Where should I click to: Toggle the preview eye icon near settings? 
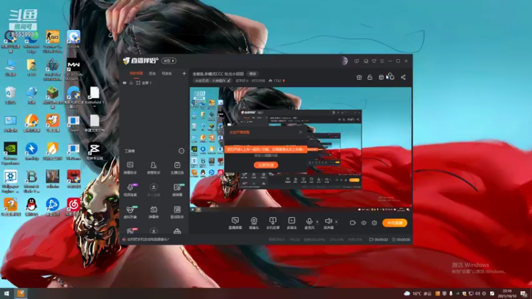(364, 223)
